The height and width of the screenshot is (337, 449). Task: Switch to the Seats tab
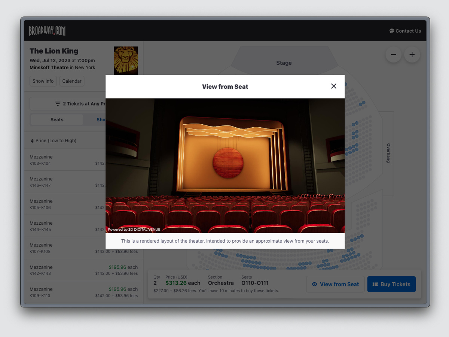pos(57,120)
